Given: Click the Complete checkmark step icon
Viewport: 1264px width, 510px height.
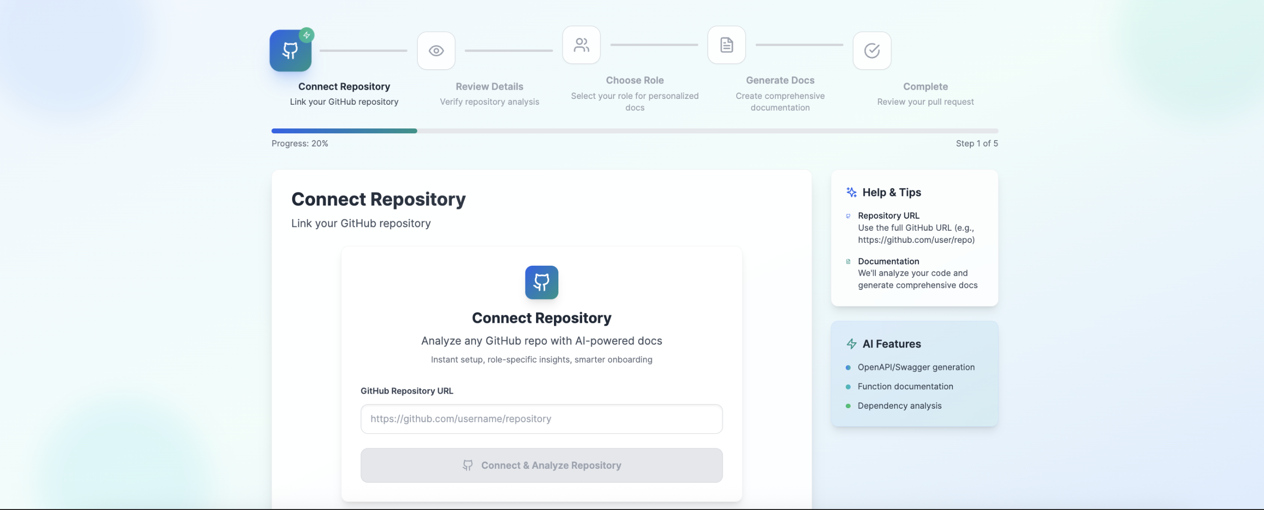Looking at the screenshot, I should (871, 50).
